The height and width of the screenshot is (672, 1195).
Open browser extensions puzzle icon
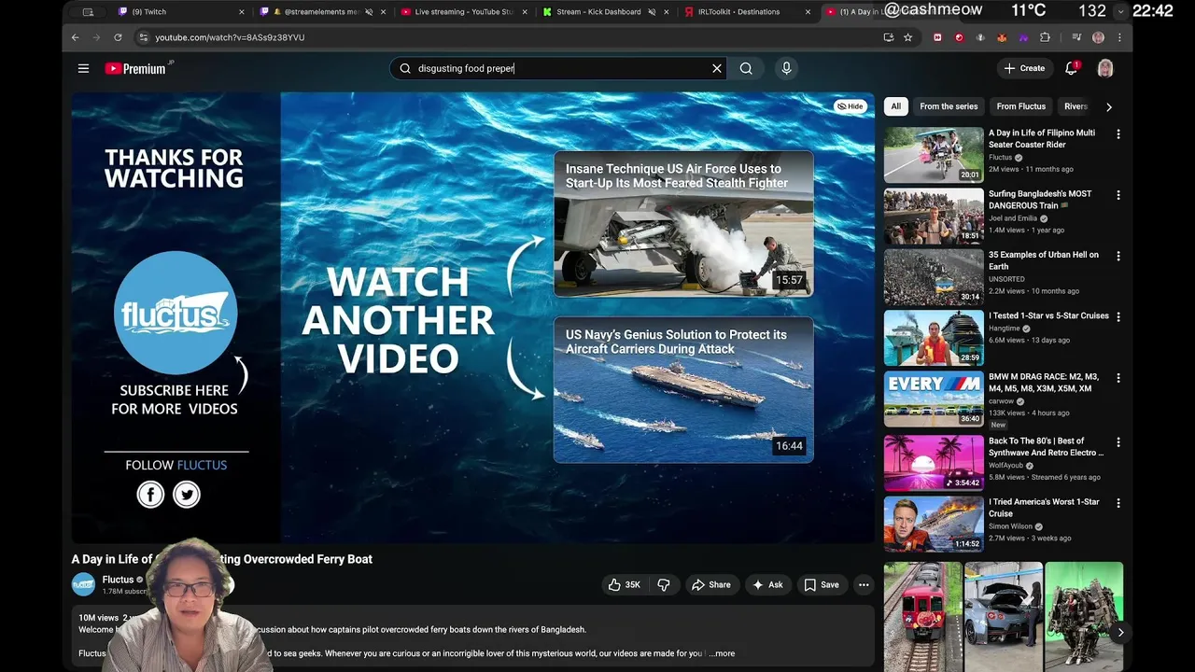tap(1045, 37)
